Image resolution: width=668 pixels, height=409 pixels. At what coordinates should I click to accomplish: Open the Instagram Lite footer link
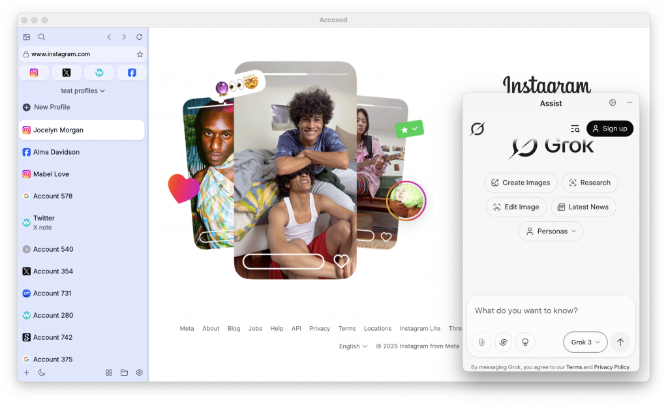(x=420, y=329)
